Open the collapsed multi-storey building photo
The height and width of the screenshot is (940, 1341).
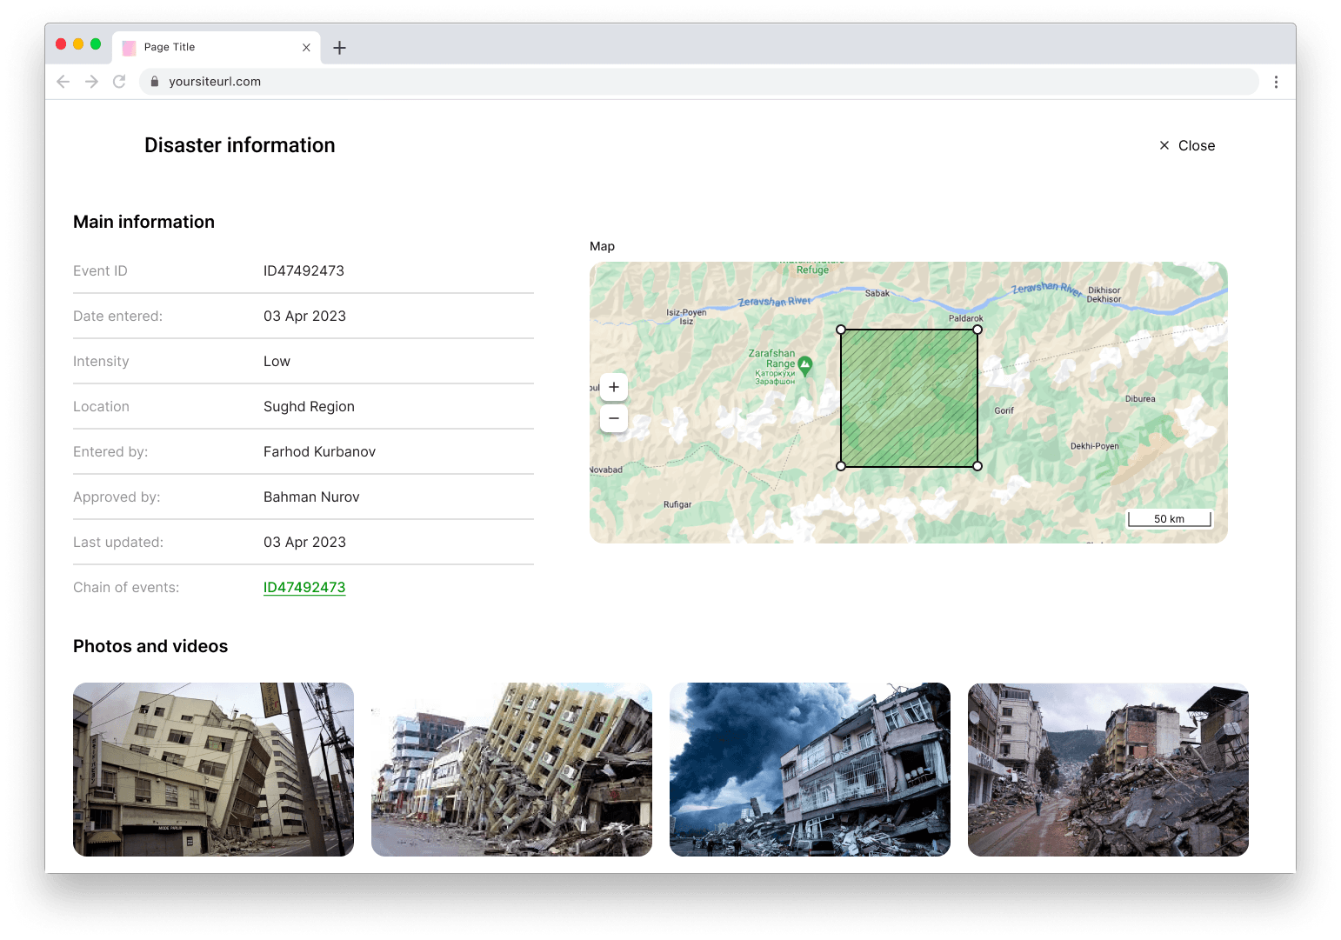click(511, 770)
